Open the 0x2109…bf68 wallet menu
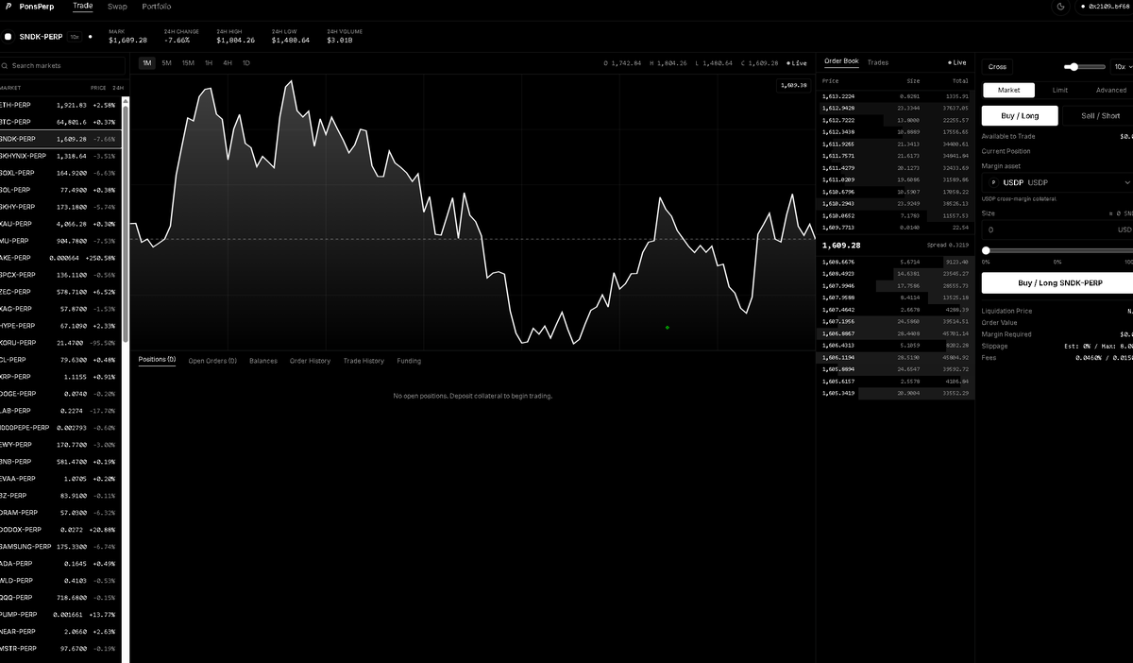 (1103, 7)
